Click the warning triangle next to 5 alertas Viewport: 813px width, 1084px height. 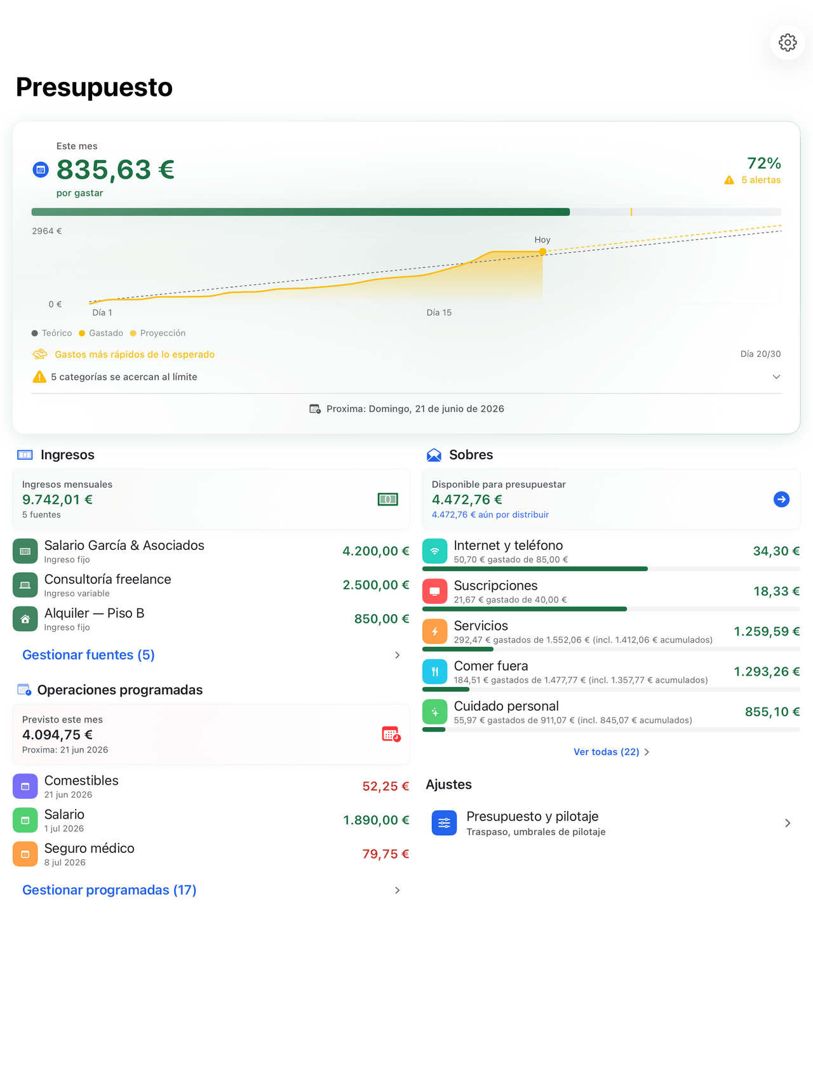(x=729, y=180)
